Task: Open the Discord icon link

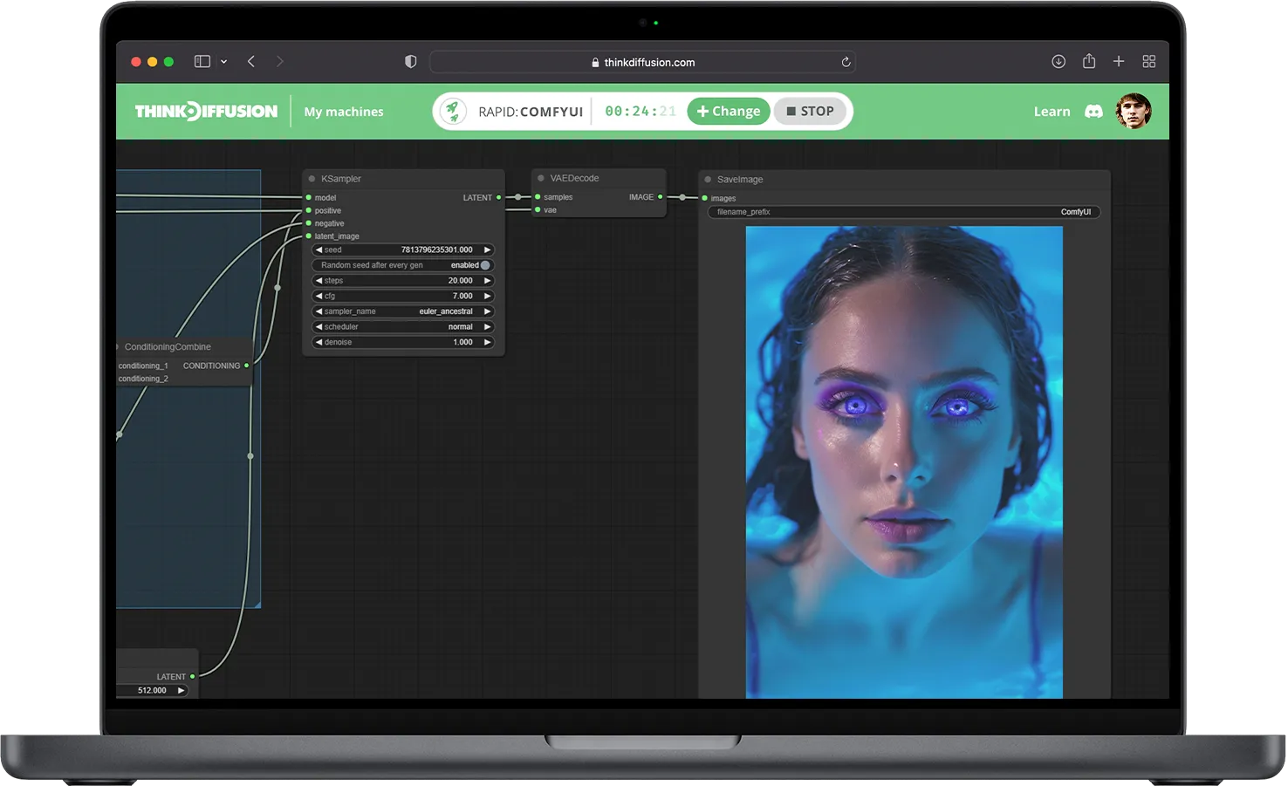Action: [1093, 112]
